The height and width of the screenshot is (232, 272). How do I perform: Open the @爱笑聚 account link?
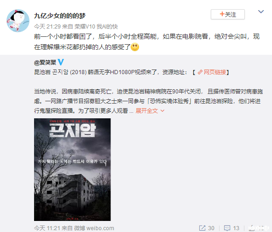coord(45,63)
